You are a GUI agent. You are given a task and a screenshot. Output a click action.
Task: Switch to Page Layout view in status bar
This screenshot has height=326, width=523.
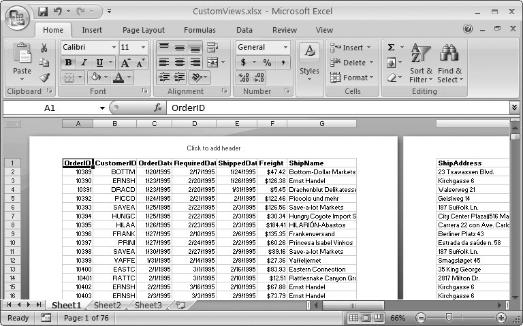[x=365, y=318]
